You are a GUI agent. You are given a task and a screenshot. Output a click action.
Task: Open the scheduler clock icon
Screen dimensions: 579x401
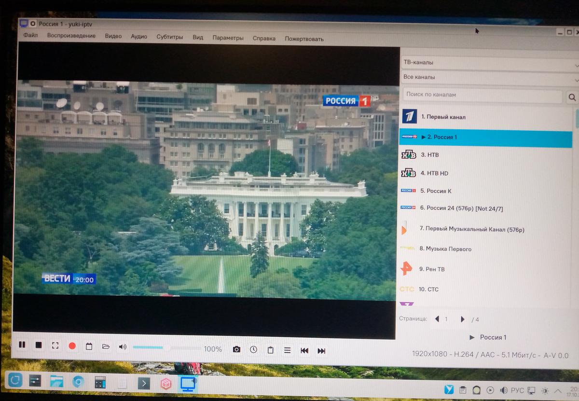pos(253,349)
